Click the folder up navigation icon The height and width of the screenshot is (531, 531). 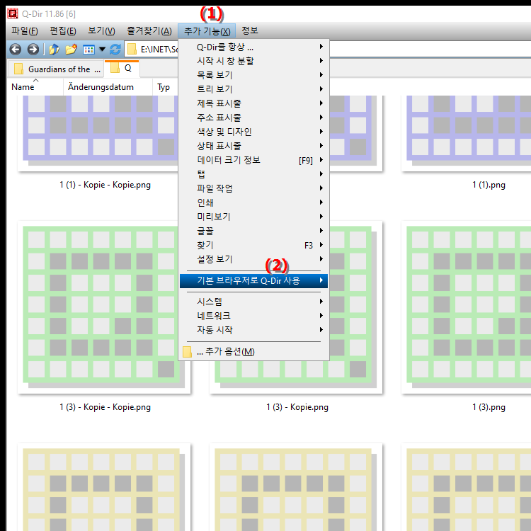pos(55,50)
